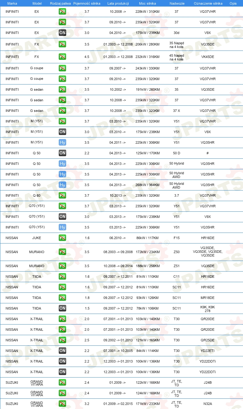Viewport: 243px width, 409px height.
Task: Click the petrol icon for MURANO Z51
Action: 62,266
